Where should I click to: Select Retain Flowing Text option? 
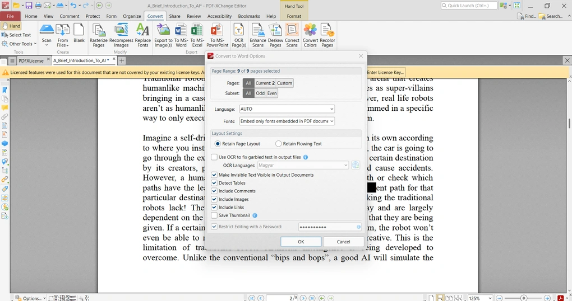pyautogui.click(x=298, y=144)
